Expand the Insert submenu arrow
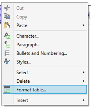The width and height of the screenshot is (91, 109). click(x=83, y=100)
